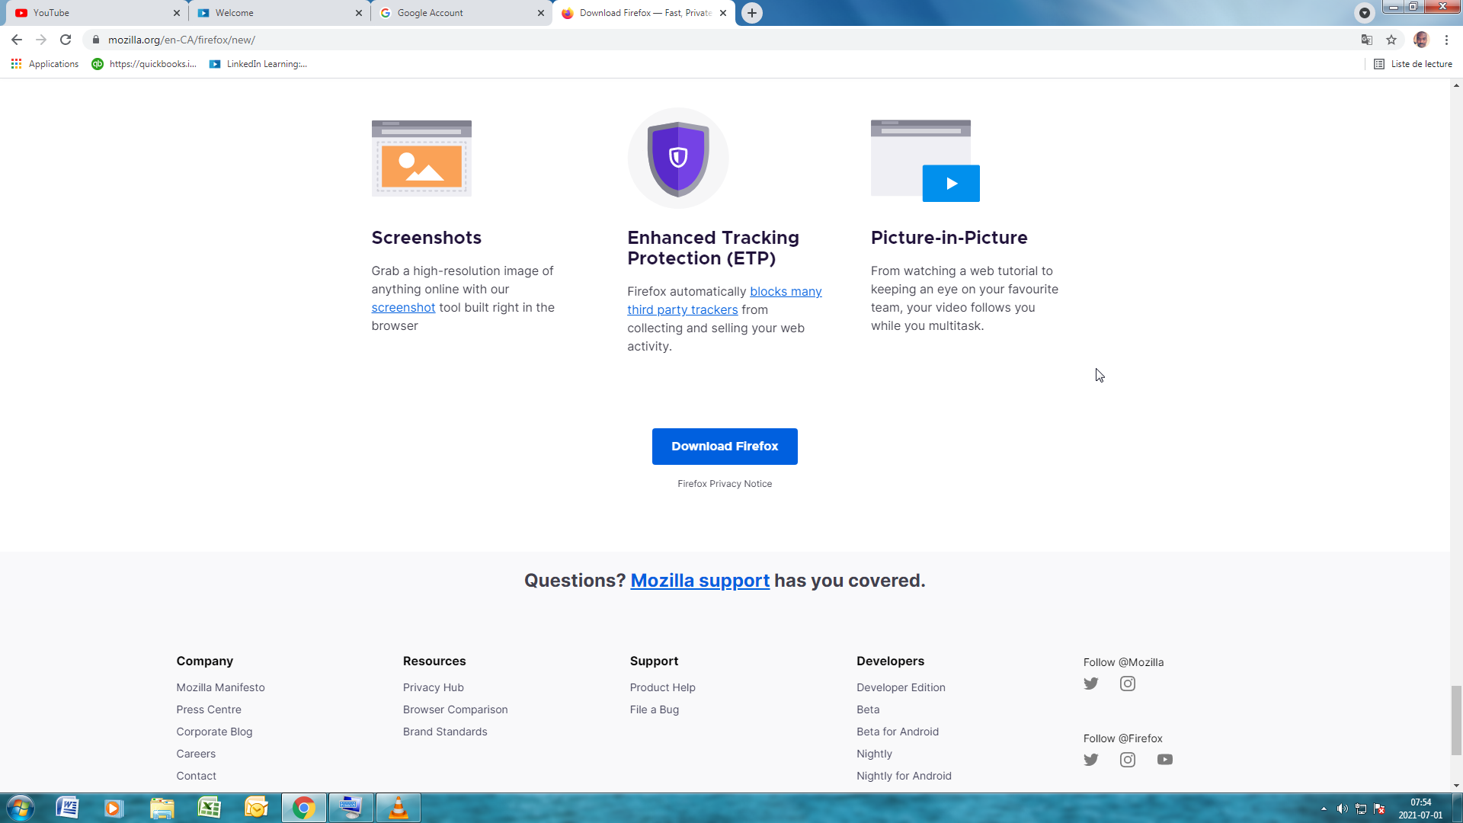Open the Liste de lecture panel
1463x823 pixels.
pyautogui.click(x=1413, y=64)
